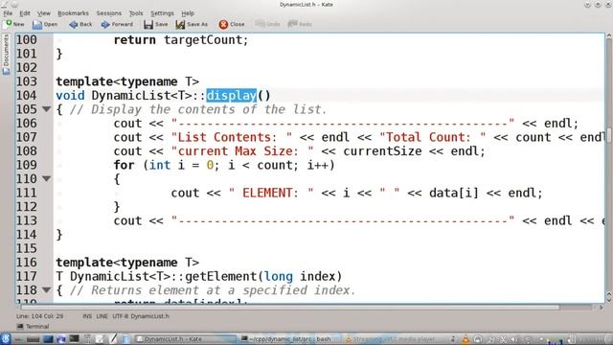Save the file with the floppy icon
613x345 pixels.
click(x=155, y=24)
